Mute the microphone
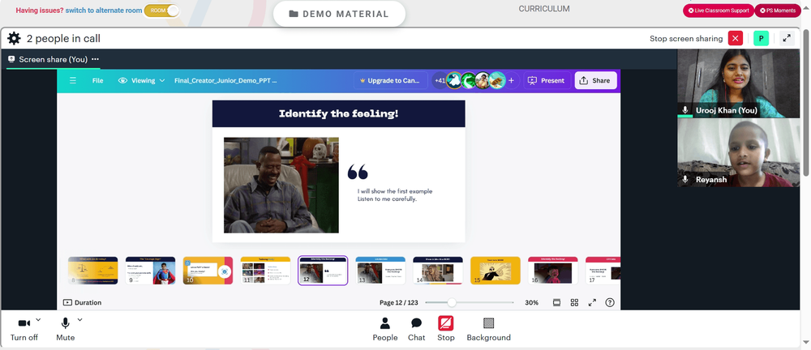 [65, 329]
